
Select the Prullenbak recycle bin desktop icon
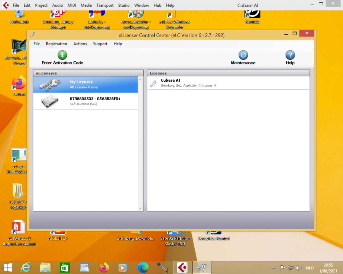pos(19,17)
